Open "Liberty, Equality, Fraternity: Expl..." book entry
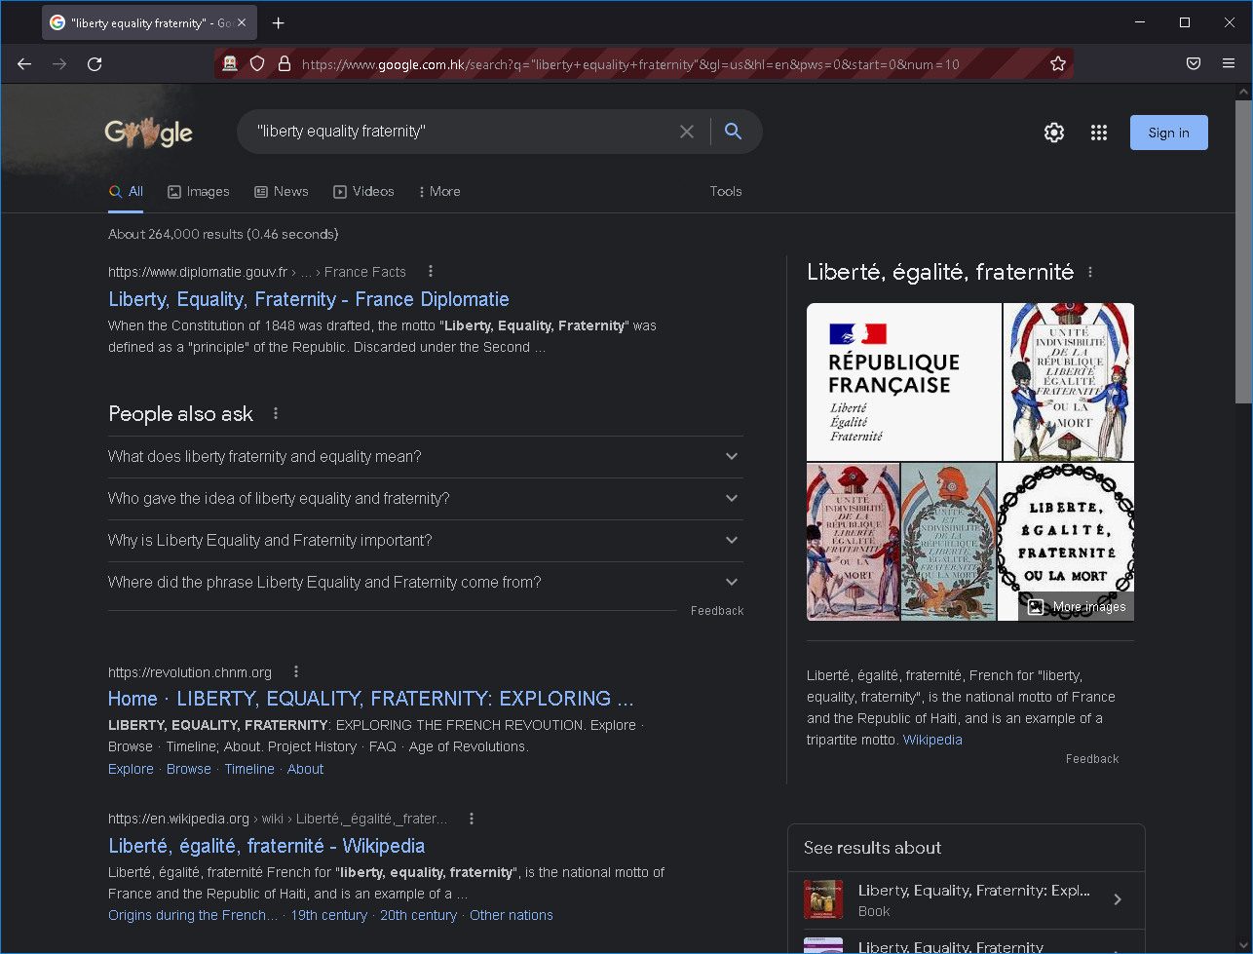 coord(965,899)
